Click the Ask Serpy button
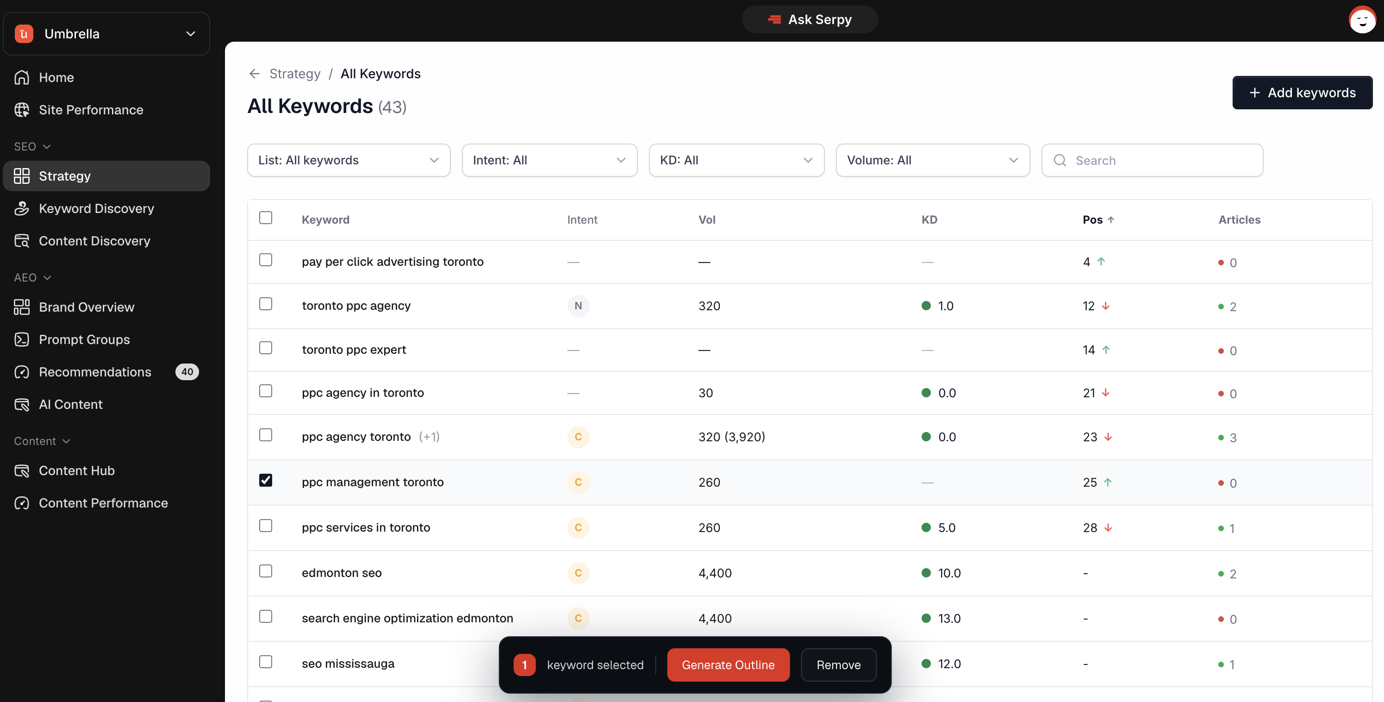Screen dimensions: 1384x702 click(x=810, y=19)
